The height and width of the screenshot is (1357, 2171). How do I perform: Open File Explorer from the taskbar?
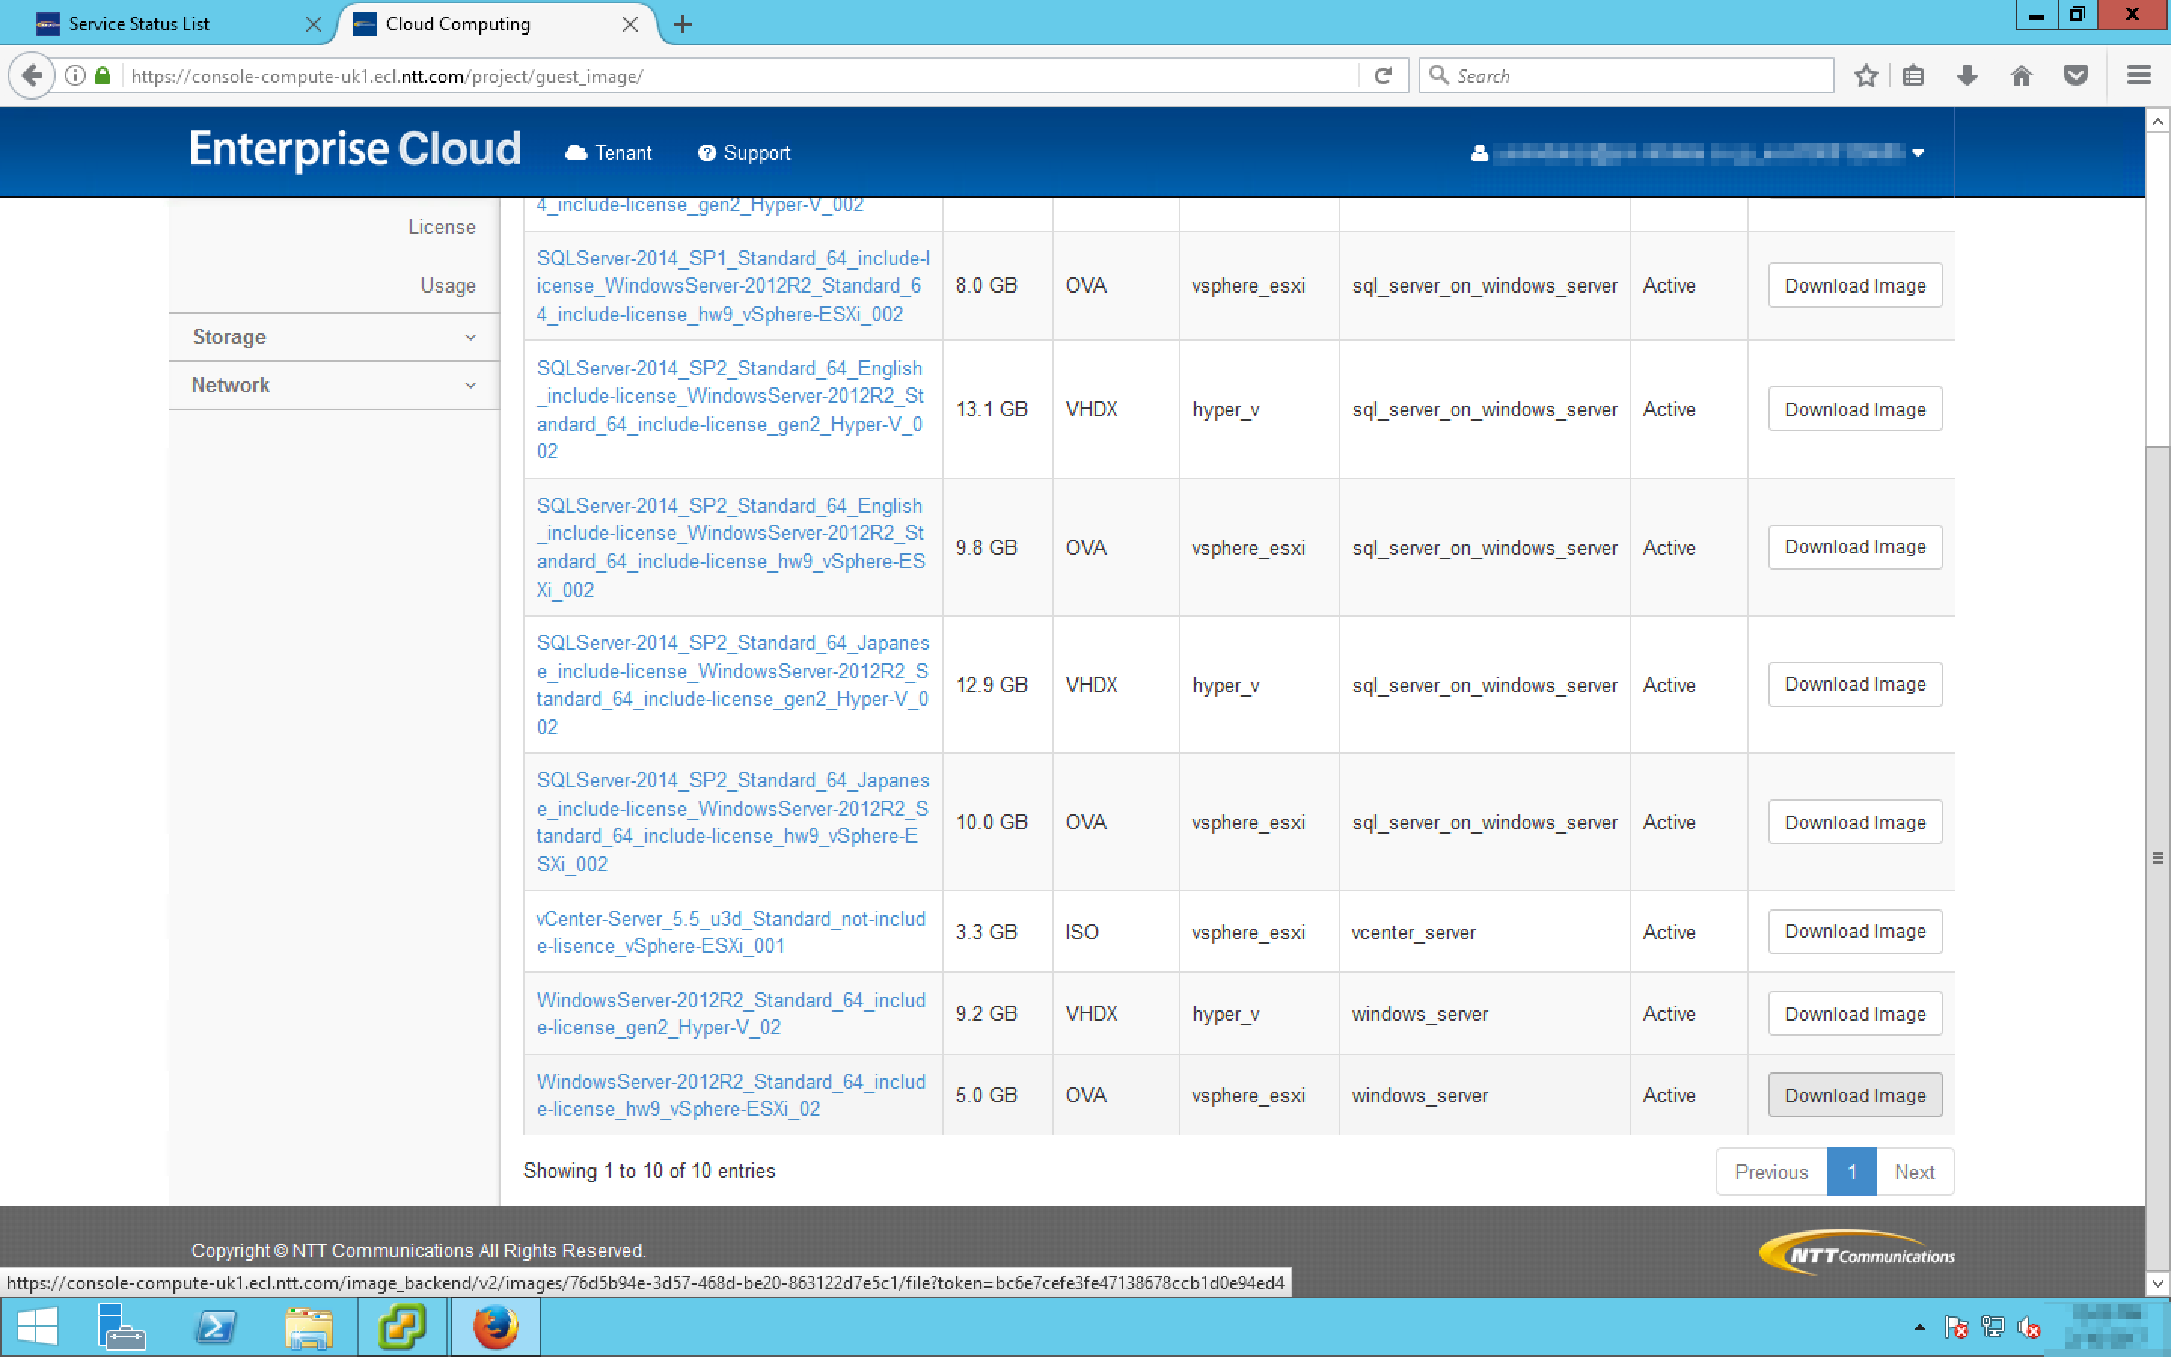pyautogui.click(x=308, y=1327)
